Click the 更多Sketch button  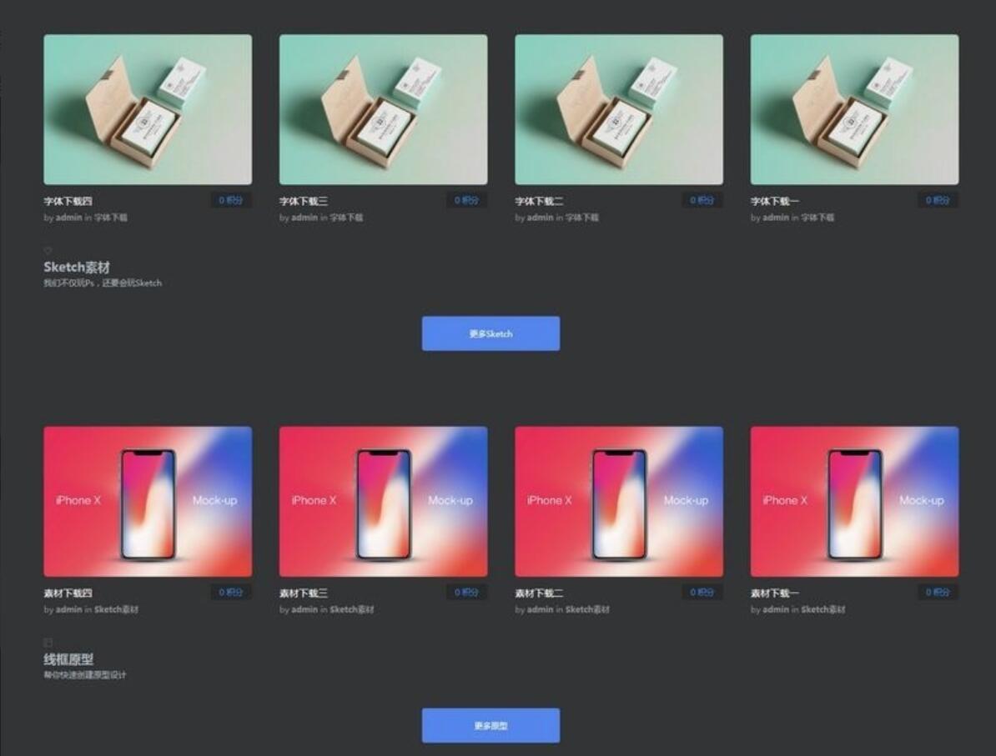[x=491, y=333]
